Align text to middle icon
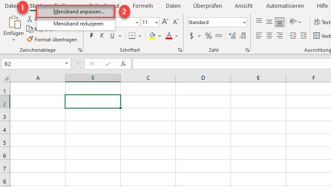This screenshot has height=187, width=331. [269, 22]
